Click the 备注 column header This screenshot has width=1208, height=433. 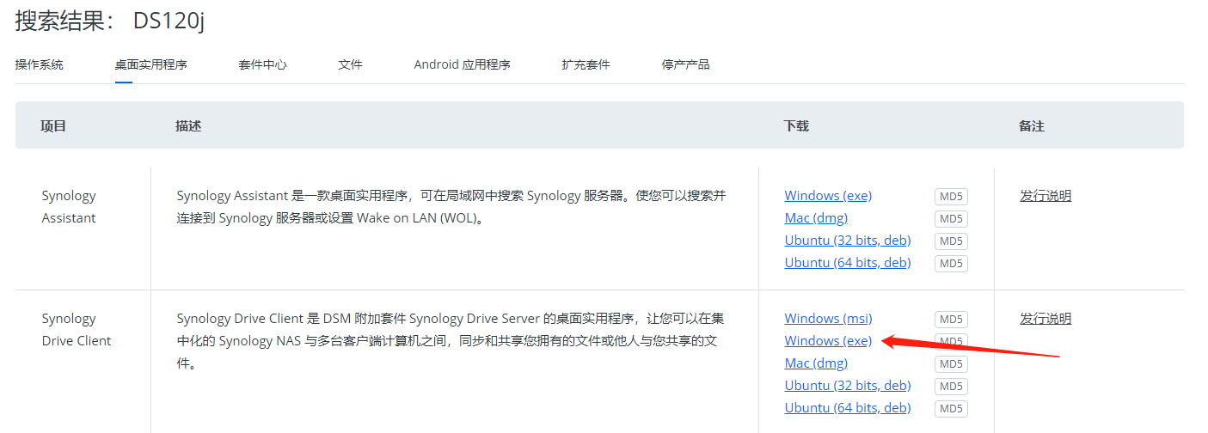(x=1032, y=126)
